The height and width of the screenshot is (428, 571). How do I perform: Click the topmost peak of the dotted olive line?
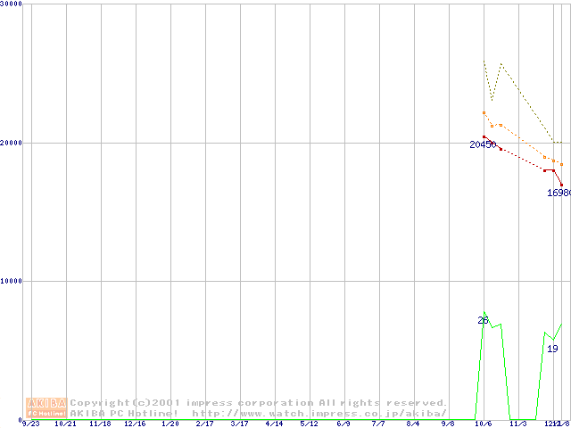click(484, 61)
